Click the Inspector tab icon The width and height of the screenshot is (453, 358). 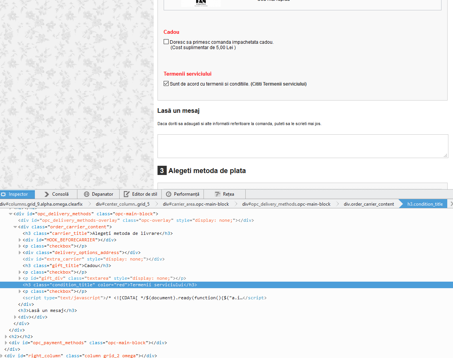tap(3, 194)
